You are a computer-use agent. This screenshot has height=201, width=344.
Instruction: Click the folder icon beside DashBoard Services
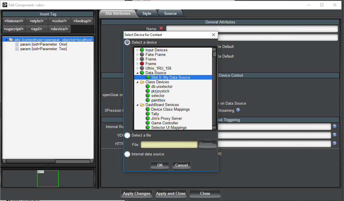pos(142,105)
